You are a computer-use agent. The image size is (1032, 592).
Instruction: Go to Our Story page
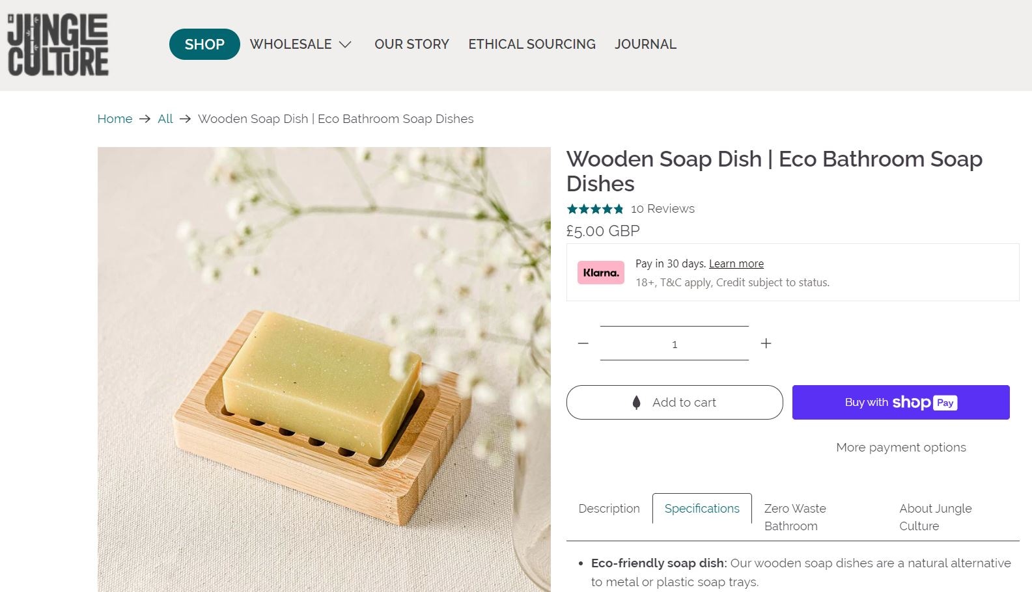(x=411, y=44)
